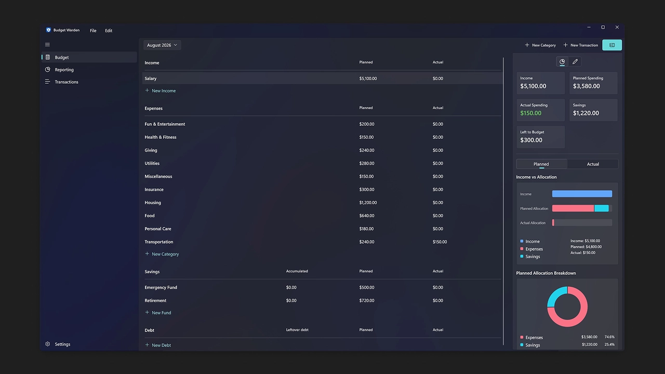Select the Transportation expense row
Image resolution: width=665 pixels, height=374 pixels.
tap(323, 242)
